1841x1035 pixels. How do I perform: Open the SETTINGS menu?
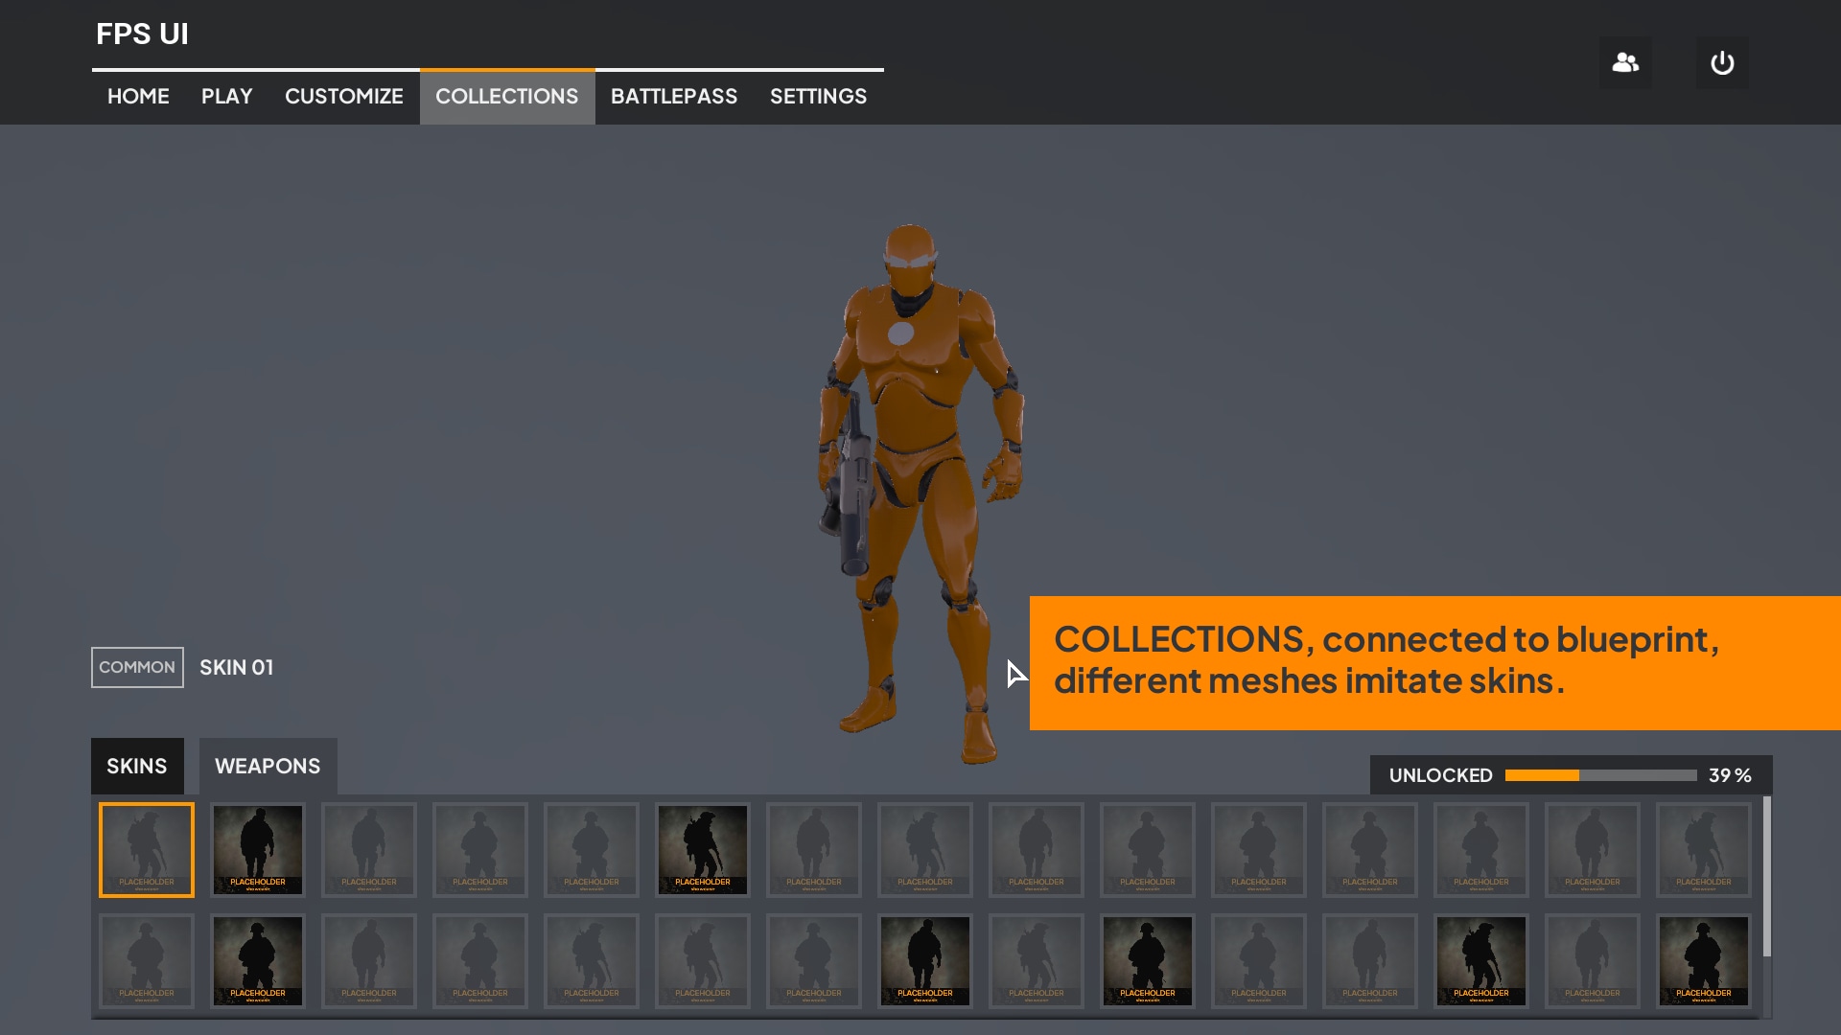tap(818, 96)
